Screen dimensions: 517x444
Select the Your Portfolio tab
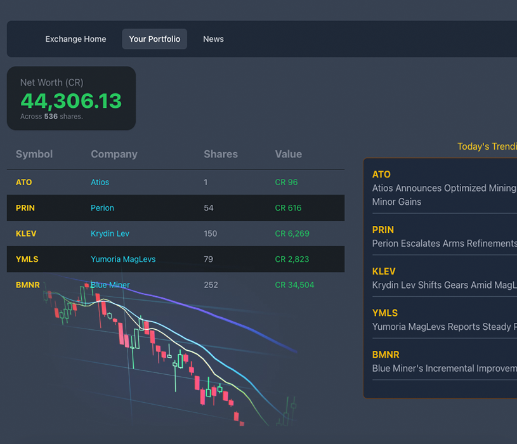[x=154, y=39]
